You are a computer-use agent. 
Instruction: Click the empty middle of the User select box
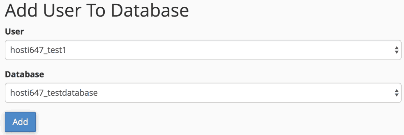(219, 50)
